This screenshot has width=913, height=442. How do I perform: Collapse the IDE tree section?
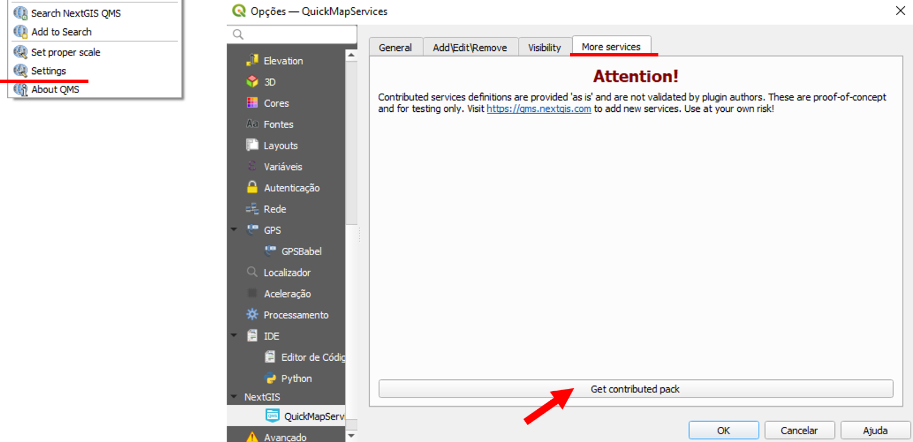(234, 335)
